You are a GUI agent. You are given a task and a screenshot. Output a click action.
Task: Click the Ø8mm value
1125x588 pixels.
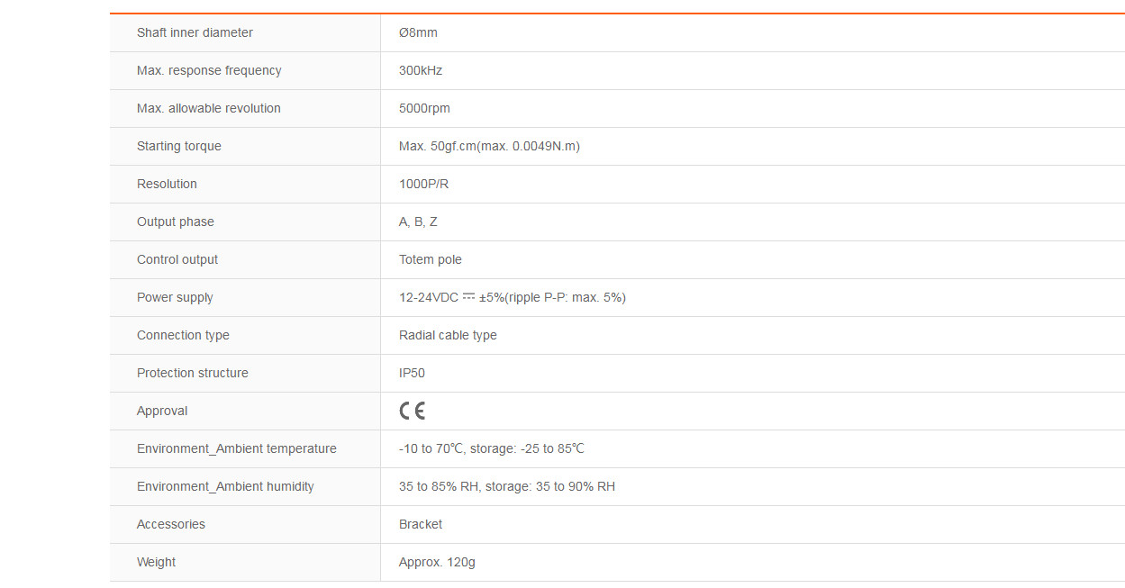418,32
